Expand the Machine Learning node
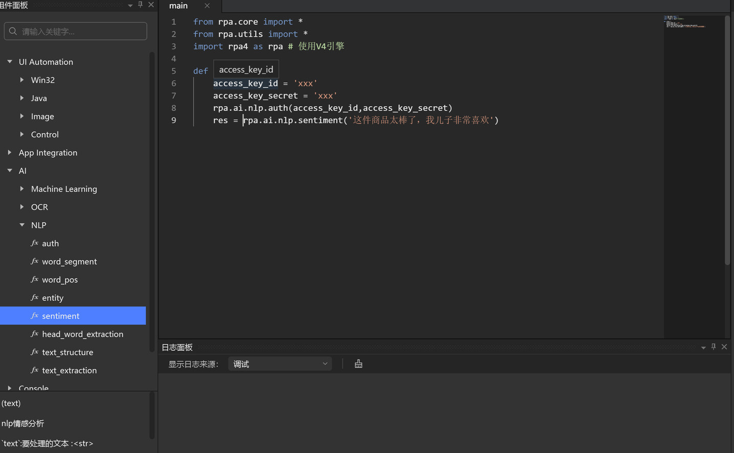The image size is (734, 453). [21, 188]
